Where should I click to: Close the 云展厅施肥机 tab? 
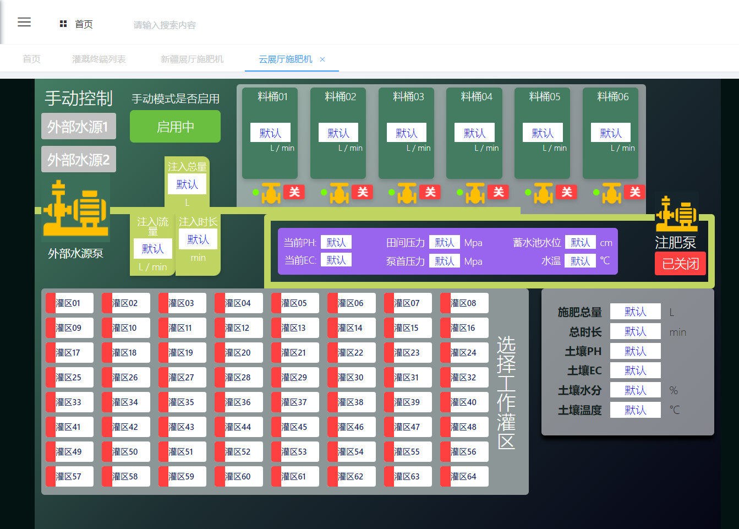pos(322,59)
